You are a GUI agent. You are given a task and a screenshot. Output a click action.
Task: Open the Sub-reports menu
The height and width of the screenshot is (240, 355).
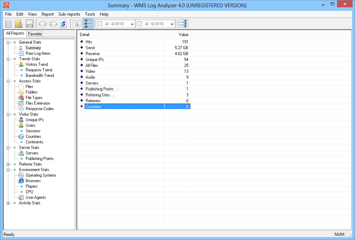(x=69, y=14)
